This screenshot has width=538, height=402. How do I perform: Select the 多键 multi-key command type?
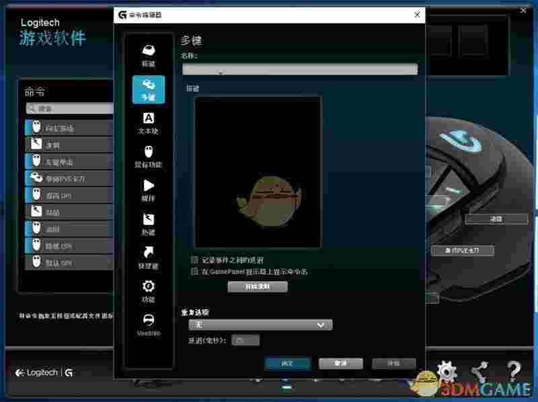click(x=149, y=87)
